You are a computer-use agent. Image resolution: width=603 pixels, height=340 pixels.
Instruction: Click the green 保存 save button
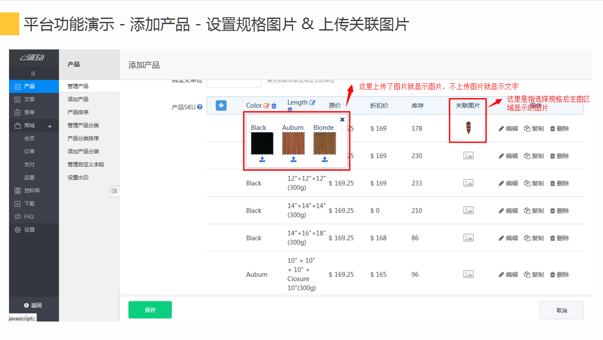tap(150, 309)
